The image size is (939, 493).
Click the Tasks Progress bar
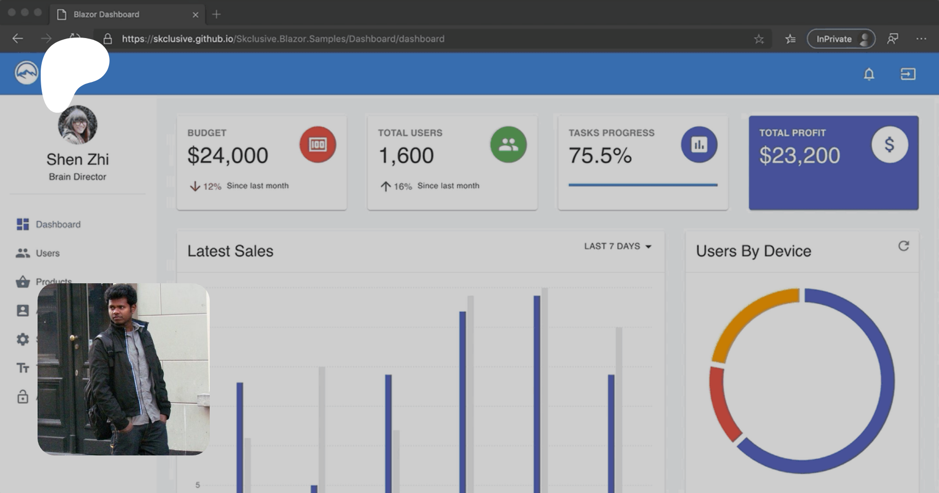tap(643, 185)
